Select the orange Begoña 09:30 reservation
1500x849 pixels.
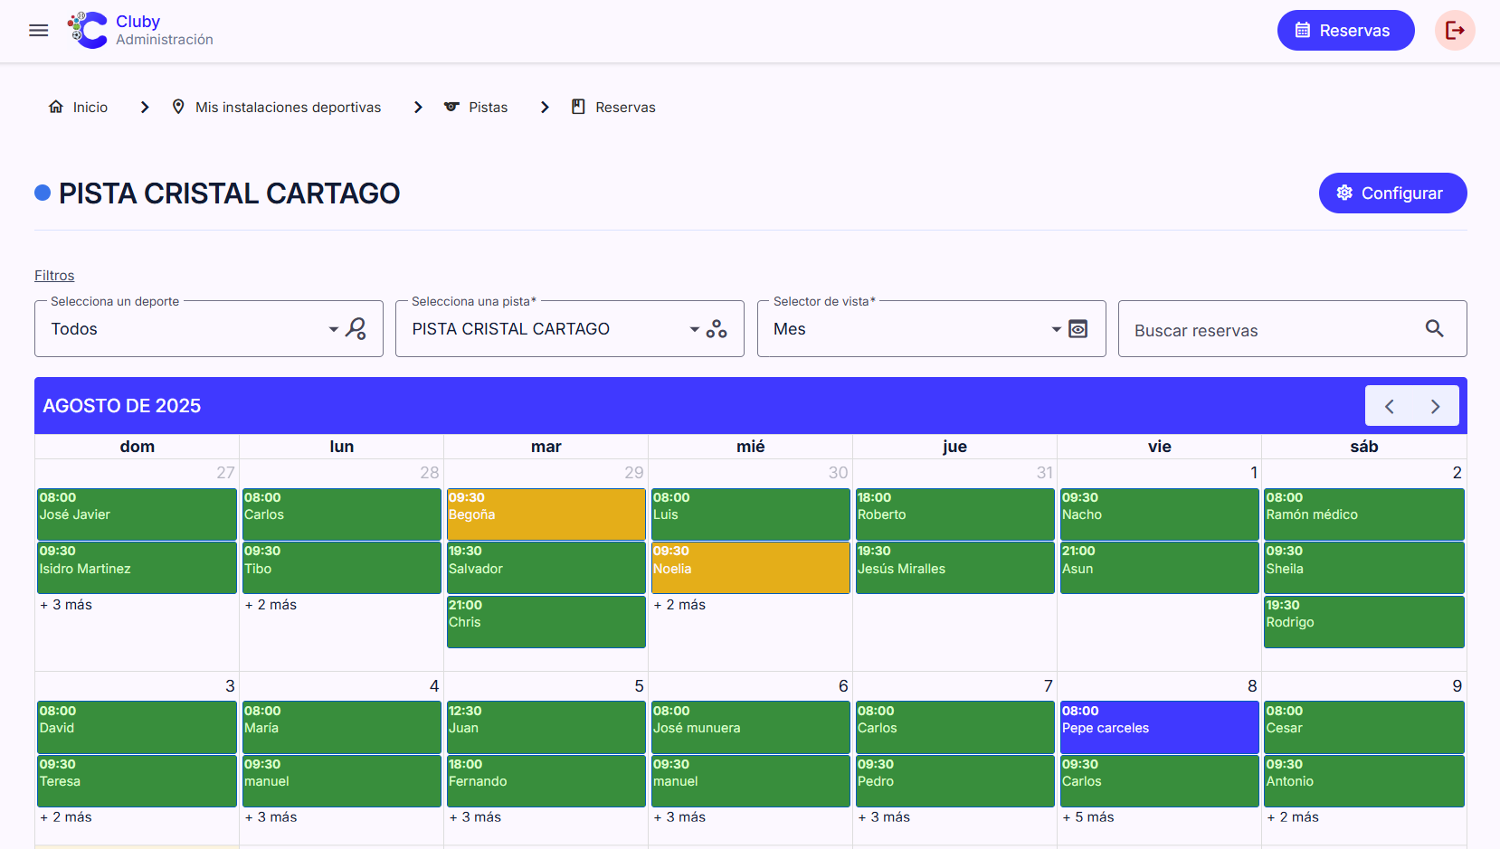pyautogui.click(x=546, y=514)
